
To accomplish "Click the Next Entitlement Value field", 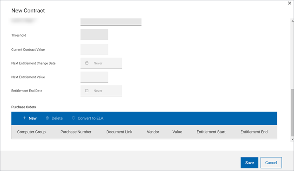I will (94, 77).
